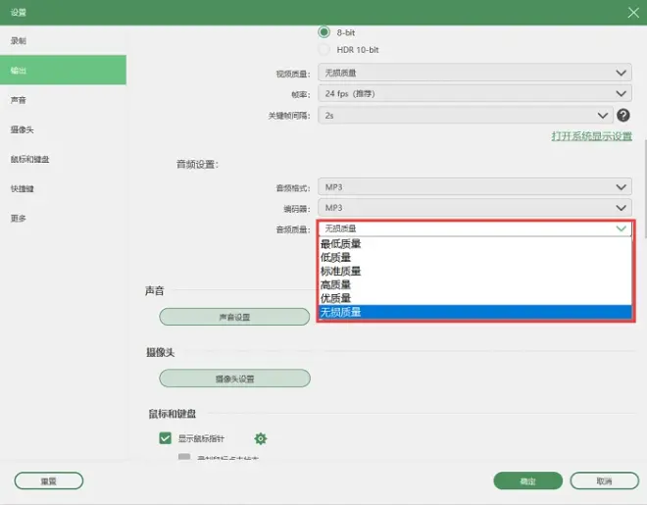Select the HDR 10-bit radio option
647x505 pixels.
click(x=323, y=49)
